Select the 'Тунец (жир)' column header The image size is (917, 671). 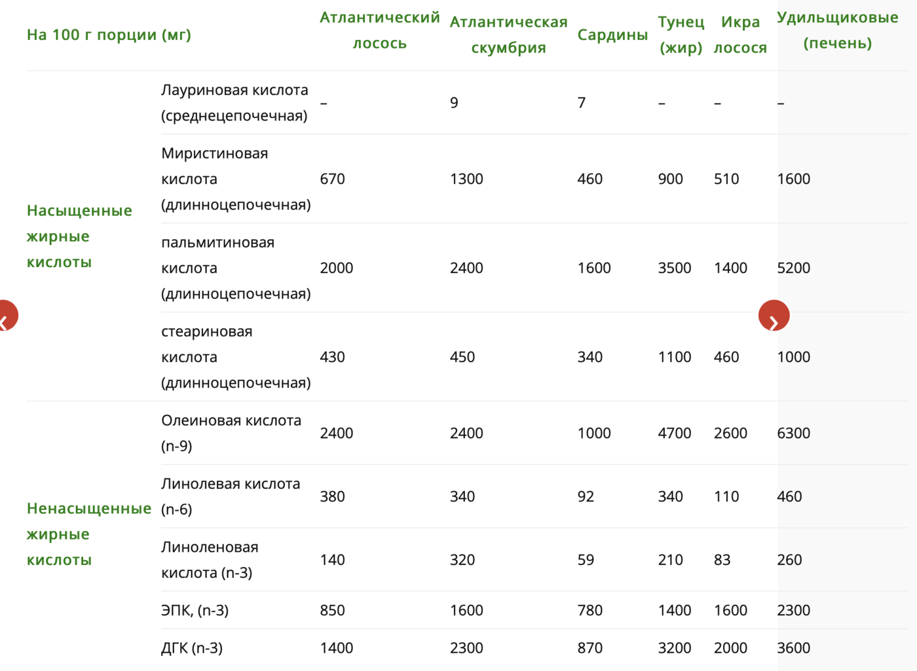pyautogui.click(x=681, y=35)
